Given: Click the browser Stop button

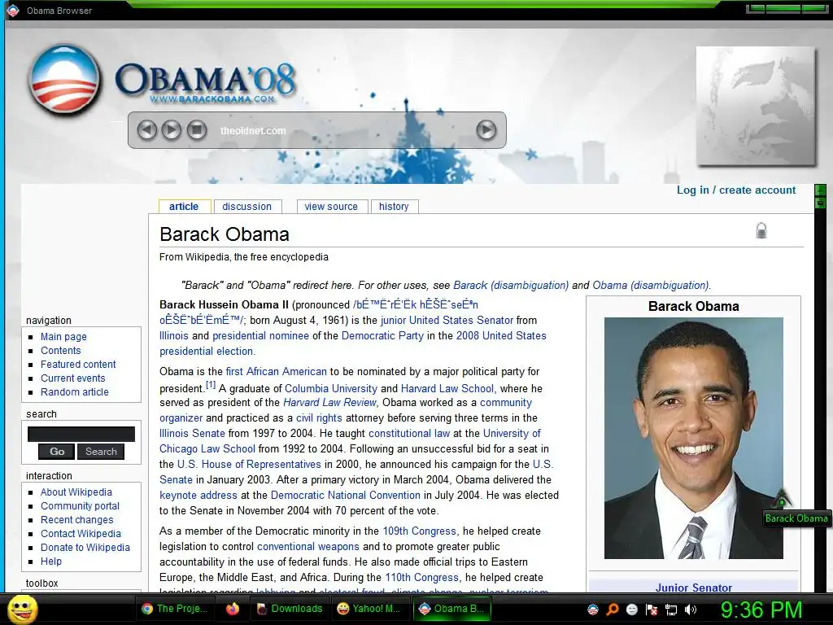Looking at the screenshot, I should tap(196, 129).
